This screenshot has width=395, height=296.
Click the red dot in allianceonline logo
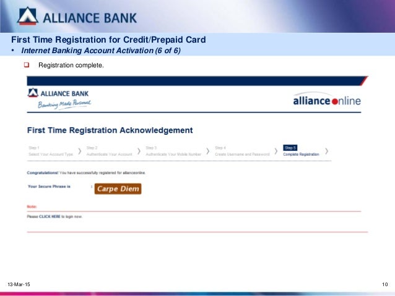pos(335,101)
